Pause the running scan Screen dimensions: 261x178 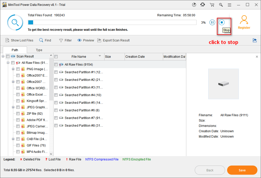tap(212, 22)
